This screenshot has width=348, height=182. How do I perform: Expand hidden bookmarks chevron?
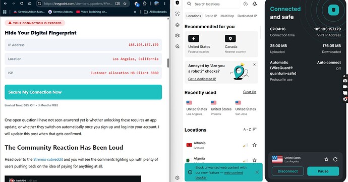click(x=135, y=12)
